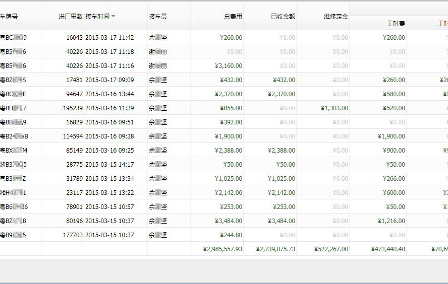Image resolution: width=448 pixels, height=284 pixels.
Task: Select the row with mileage 16043
Action: click(x=71, y=38)
